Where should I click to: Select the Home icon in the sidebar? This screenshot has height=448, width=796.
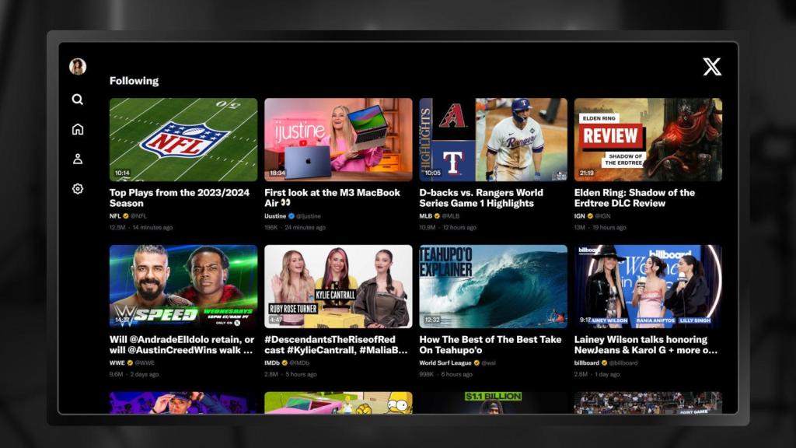coord(77,129)
